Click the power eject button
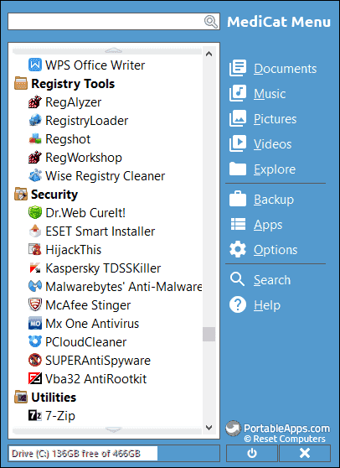Image resolution: width=340 pixels, height=468 pixels. 252,453
